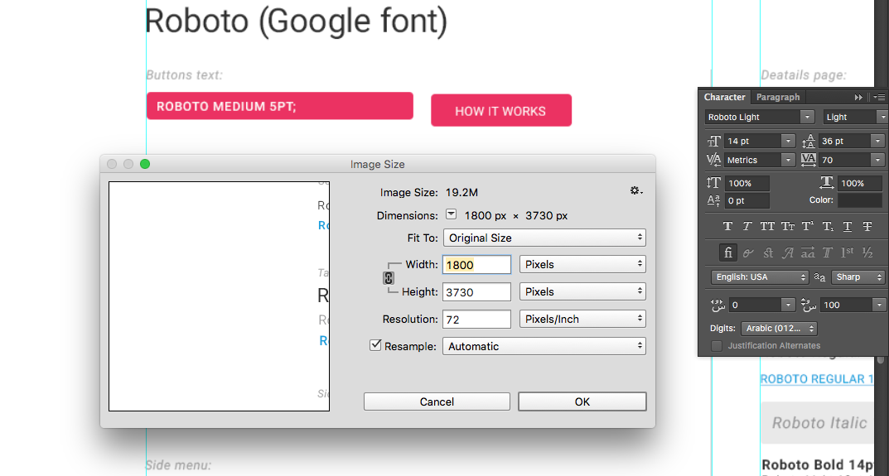Open tracking 70 dropdown
Screen dimensions: 889x476
pyautogui.click(x=878, y=161)
